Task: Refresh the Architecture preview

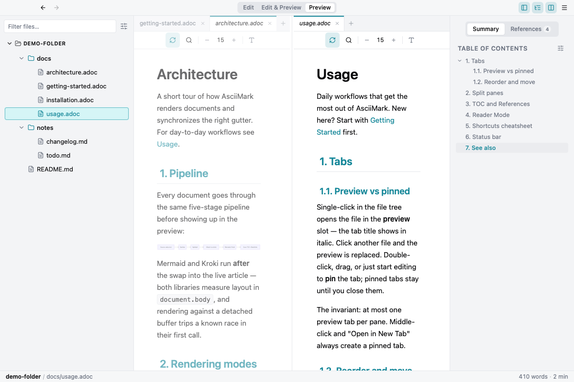Action: pos(173,40)
